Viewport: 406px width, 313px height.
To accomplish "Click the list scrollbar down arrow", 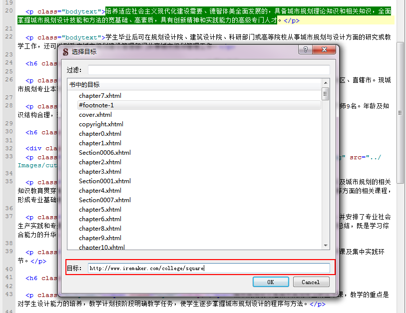I will tap(326, 245).
